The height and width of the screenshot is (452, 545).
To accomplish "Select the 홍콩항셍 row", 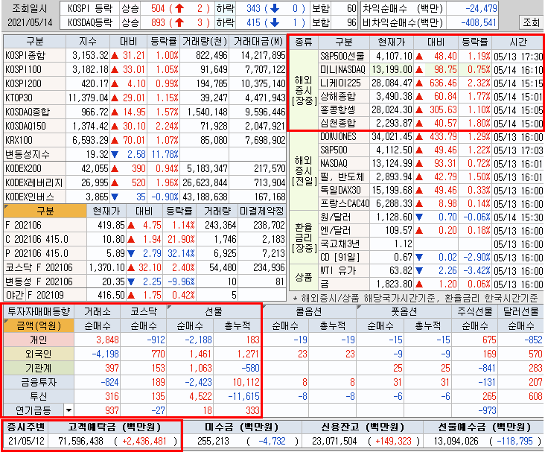I will (430, 110).
